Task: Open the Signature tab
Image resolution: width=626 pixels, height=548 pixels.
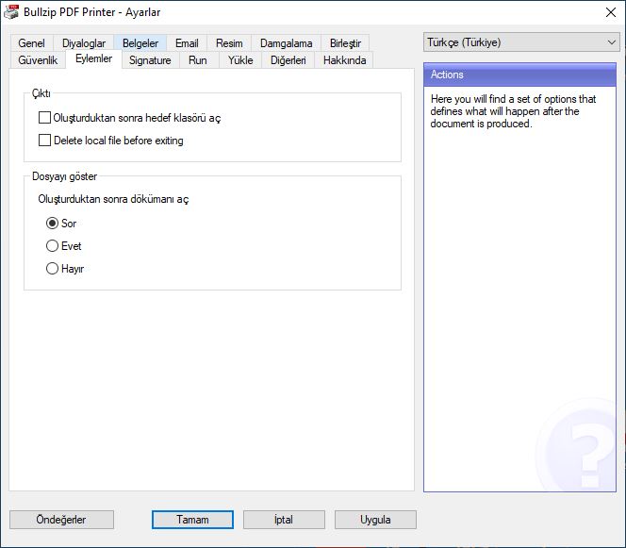Action: [150, 60]
